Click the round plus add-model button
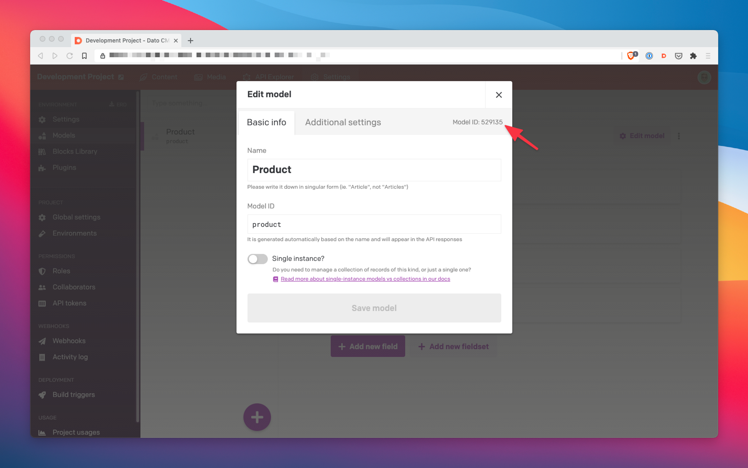 (257, 417)
